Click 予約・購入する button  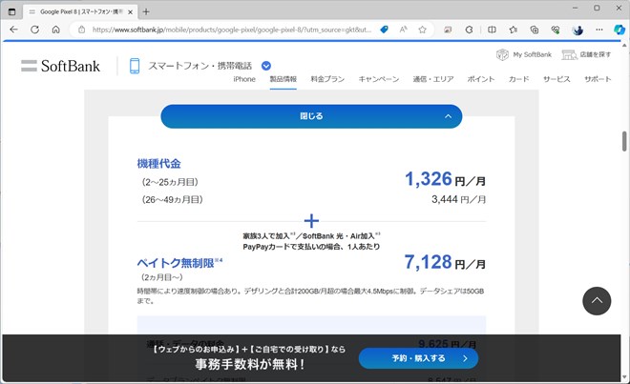pyautogui.click(x=418, y=358)
